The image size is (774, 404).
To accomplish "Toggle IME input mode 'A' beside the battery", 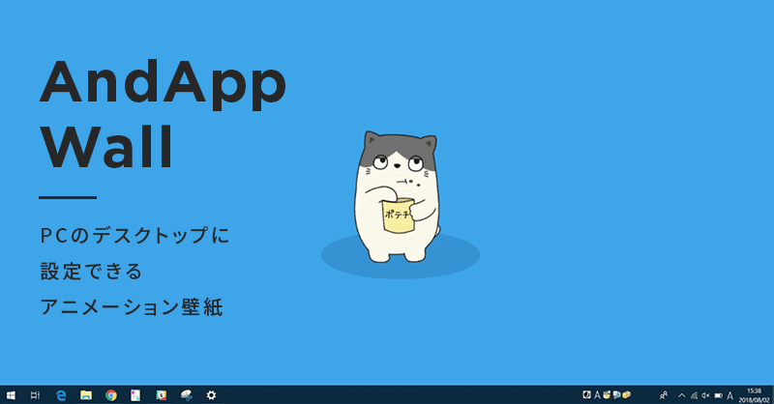I will tap(729, 395).
